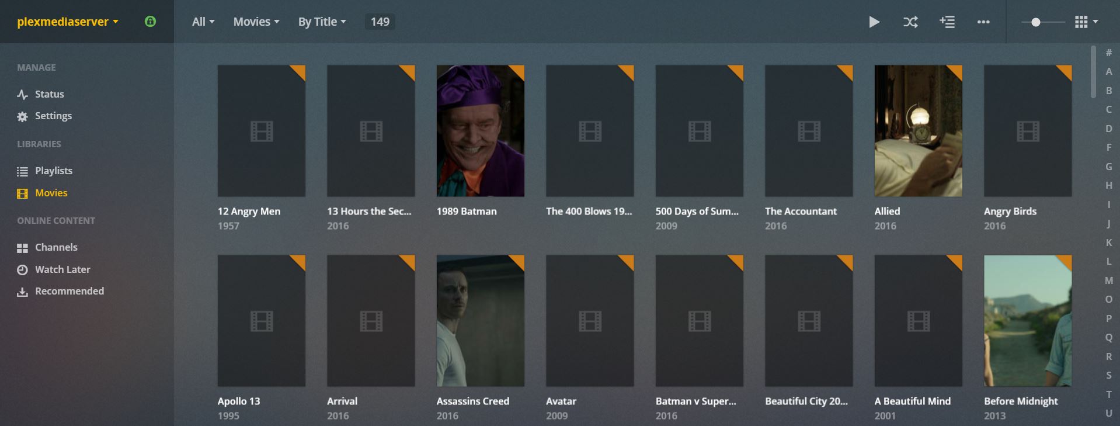Open the 1989 Batman poster
This screenshot has width=1120, height=426.
coord(481,131)
